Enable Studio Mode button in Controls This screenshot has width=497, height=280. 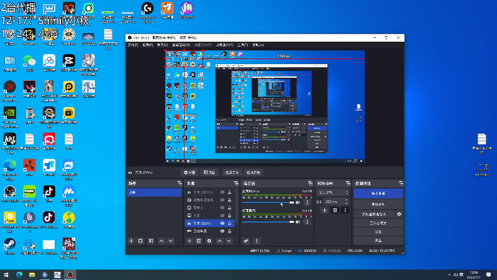378,223
